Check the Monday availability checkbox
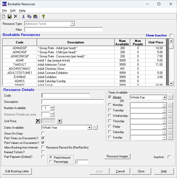177x178 pixels. (110, 105)
